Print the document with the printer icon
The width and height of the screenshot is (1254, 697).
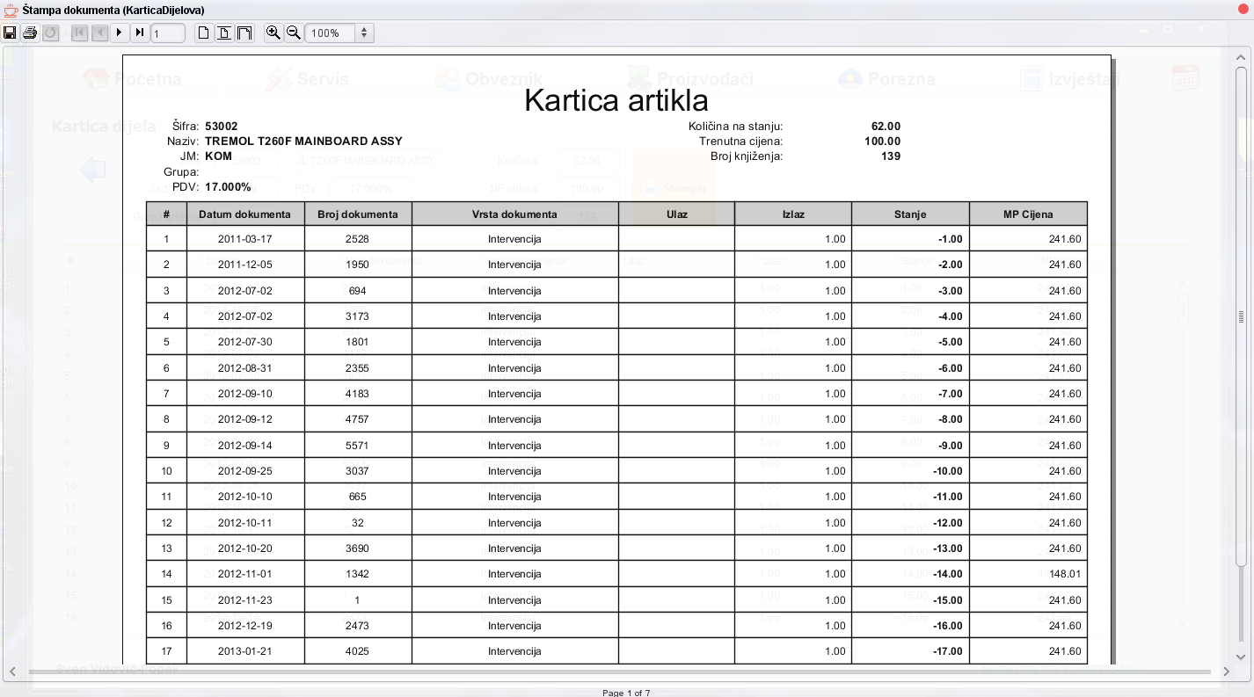[x=30, y=33]
